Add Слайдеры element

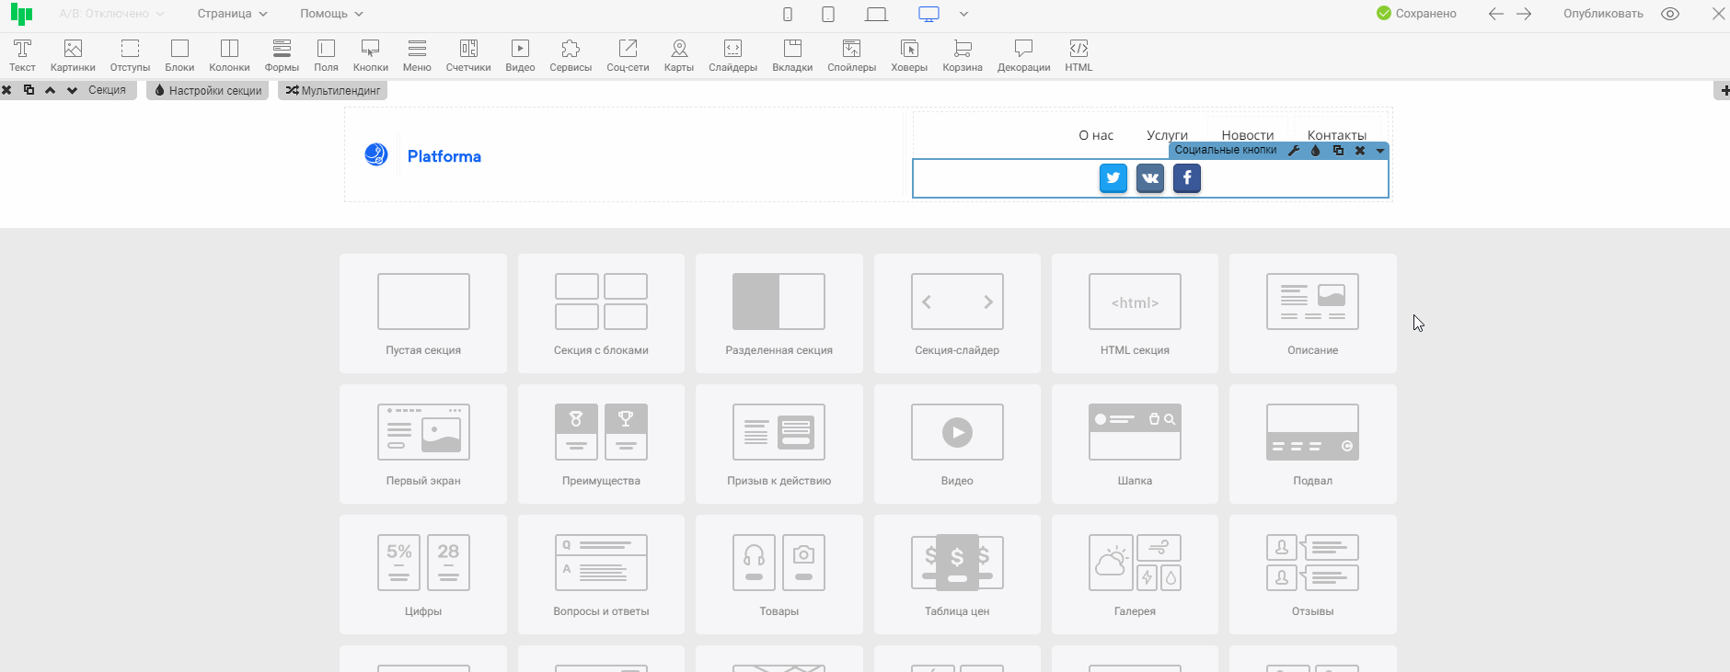coord(732,55)
